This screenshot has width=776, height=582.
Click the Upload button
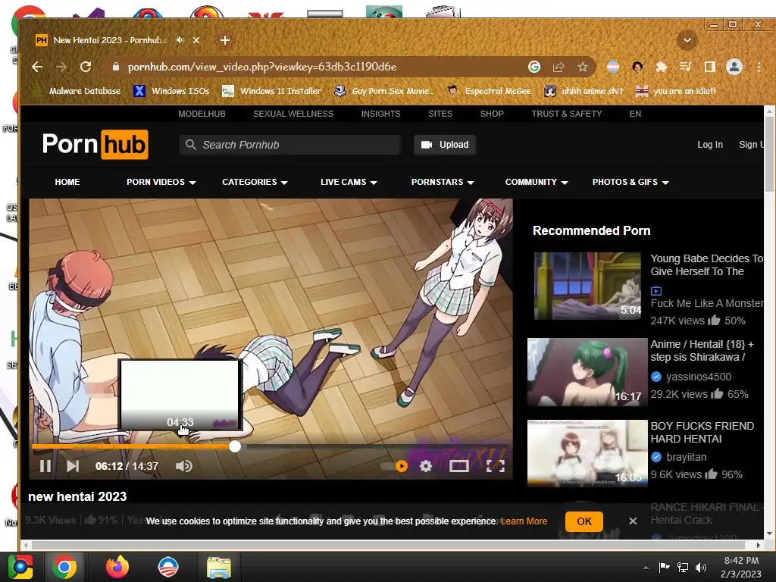(444, 145)
